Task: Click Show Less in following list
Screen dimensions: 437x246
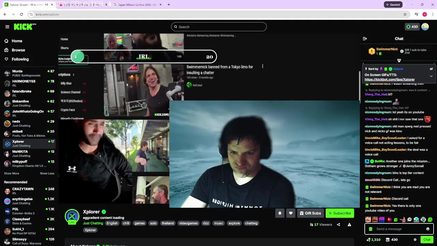Action: point(47,174)
